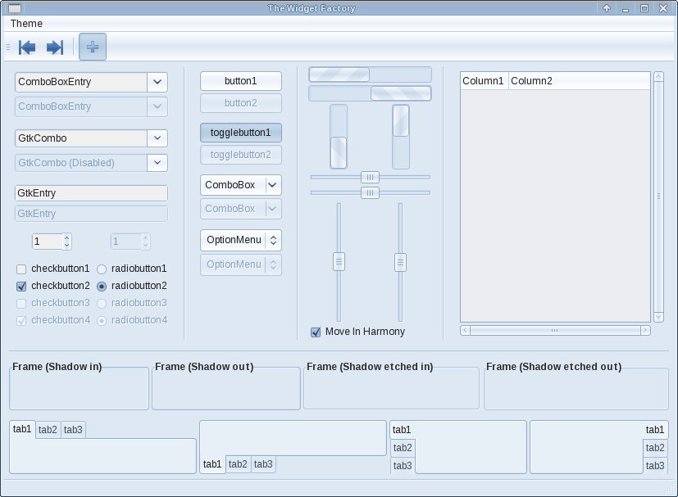Click the lower horizontal slider handle

point(370,192)
